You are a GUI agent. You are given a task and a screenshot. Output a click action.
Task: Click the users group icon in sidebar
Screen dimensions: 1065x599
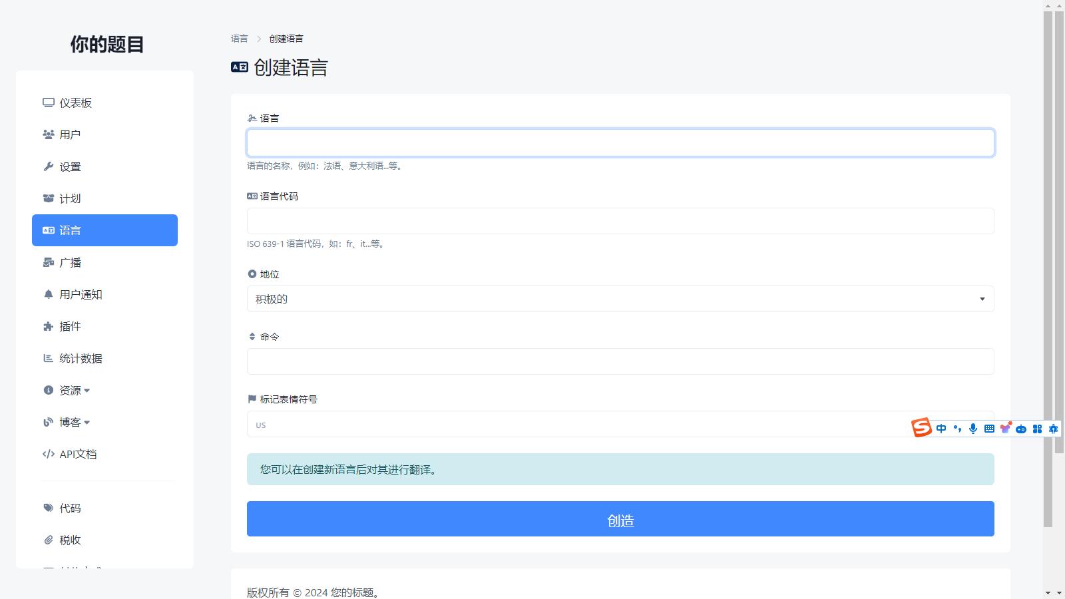pyautogui.click(x=48, y=134)
